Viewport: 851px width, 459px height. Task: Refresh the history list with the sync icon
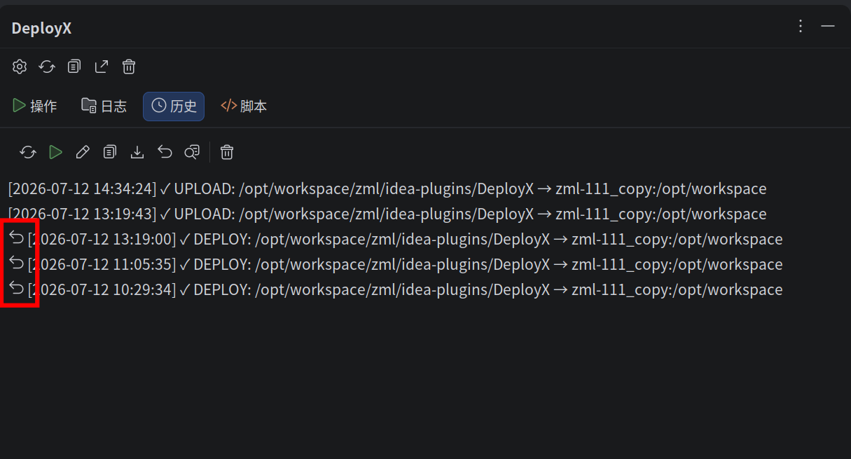pos(28,152)
